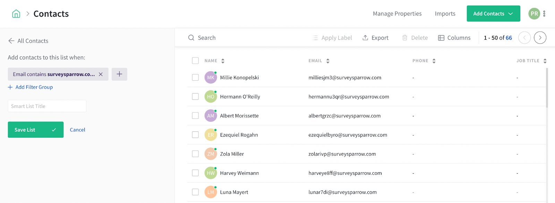Click email lunar7di@surveysparrow.com
The height and width of the screenshot is (203, 555).
[342, 192]
